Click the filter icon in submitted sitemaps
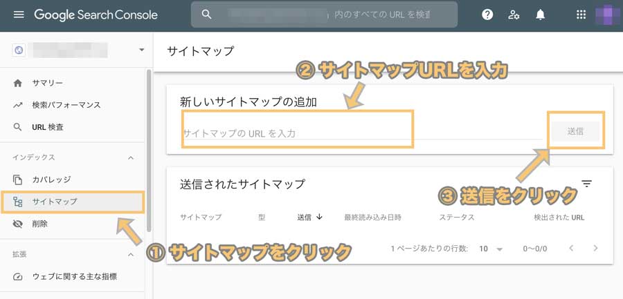 point(586,184)
